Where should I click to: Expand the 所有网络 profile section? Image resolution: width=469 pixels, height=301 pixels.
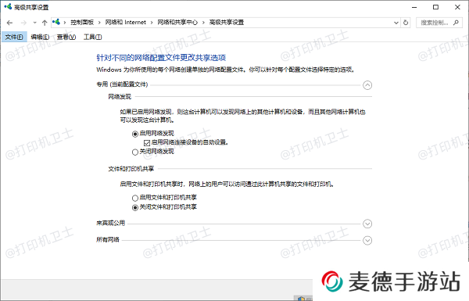(367, 240)
